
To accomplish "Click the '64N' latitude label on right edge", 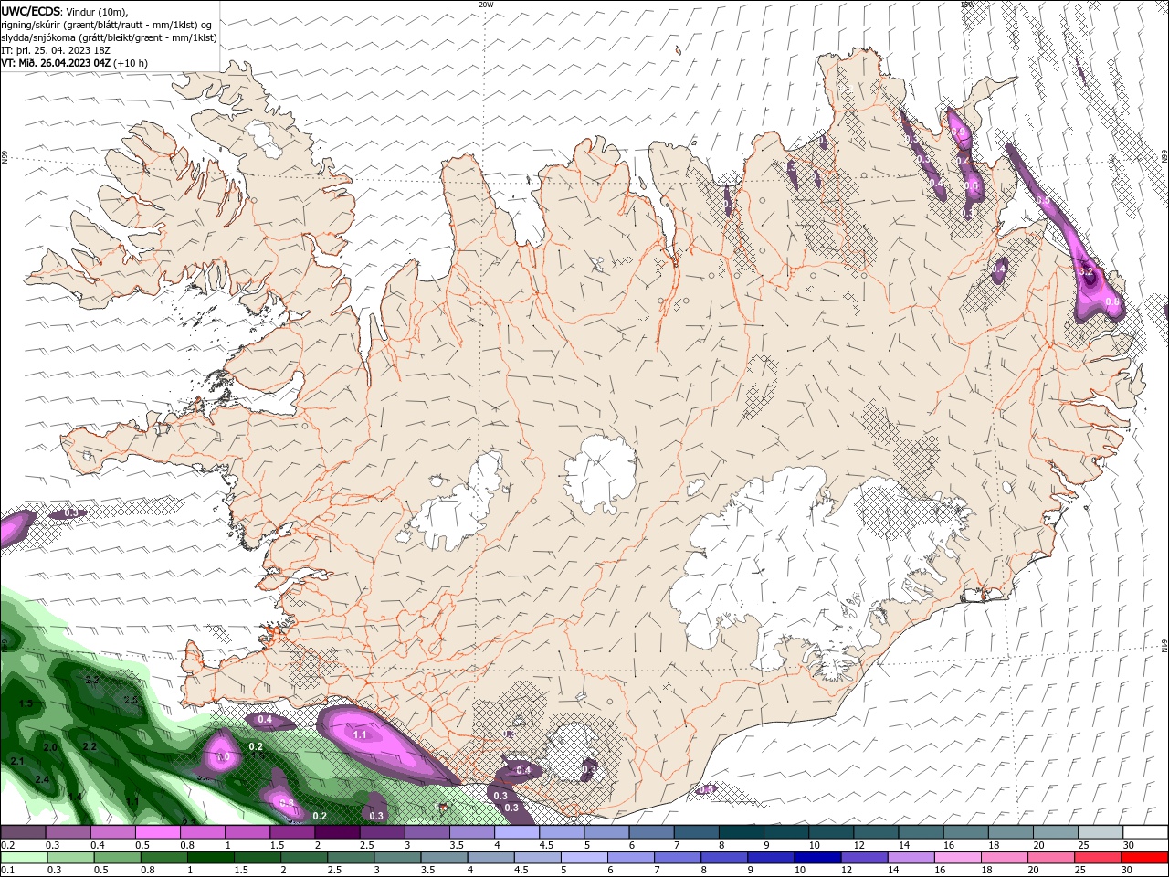I will pos(1164,645).
